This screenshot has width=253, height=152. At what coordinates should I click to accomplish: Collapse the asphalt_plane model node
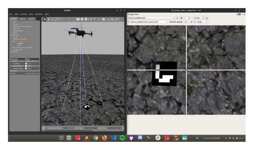pyautogui.click(x=14, y=41)
